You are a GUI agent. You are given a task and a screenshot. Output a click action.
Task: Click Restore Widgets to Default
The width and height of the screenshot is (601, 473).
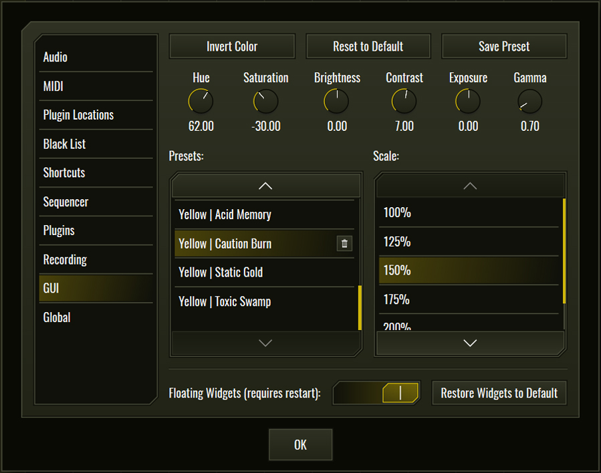point(499,393)
